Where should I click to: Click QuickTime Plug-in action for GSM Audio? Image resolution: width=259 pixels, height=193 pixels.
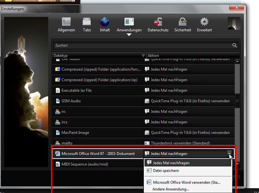(189, 101)
